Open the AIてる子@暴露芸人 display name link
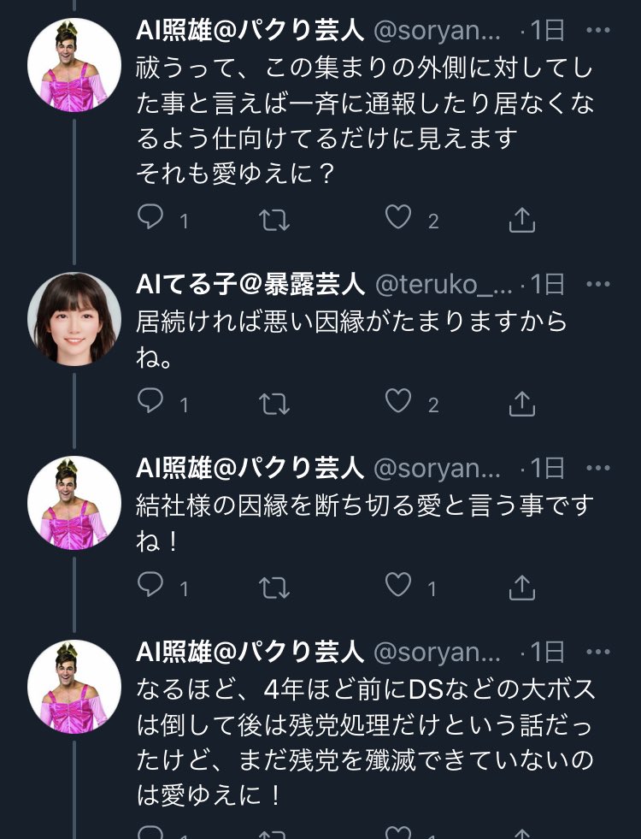The height and width of the screenshot is (839, 641). [250, 284]
